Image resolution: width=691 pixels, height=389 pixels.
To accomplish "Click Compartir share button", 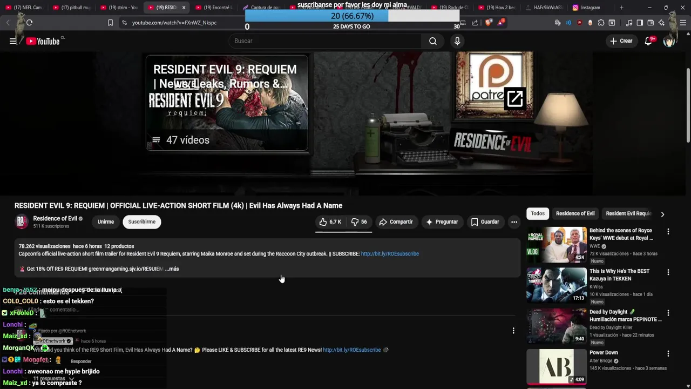I will click(396, 222).
